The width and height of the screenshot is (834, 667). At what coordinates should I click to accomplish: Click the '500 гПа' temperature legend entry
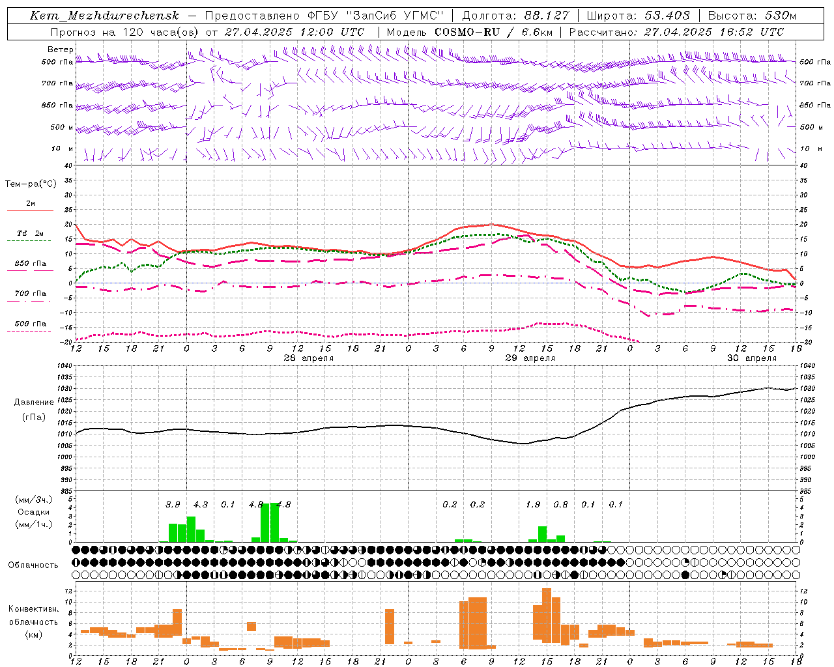[30, 324]
